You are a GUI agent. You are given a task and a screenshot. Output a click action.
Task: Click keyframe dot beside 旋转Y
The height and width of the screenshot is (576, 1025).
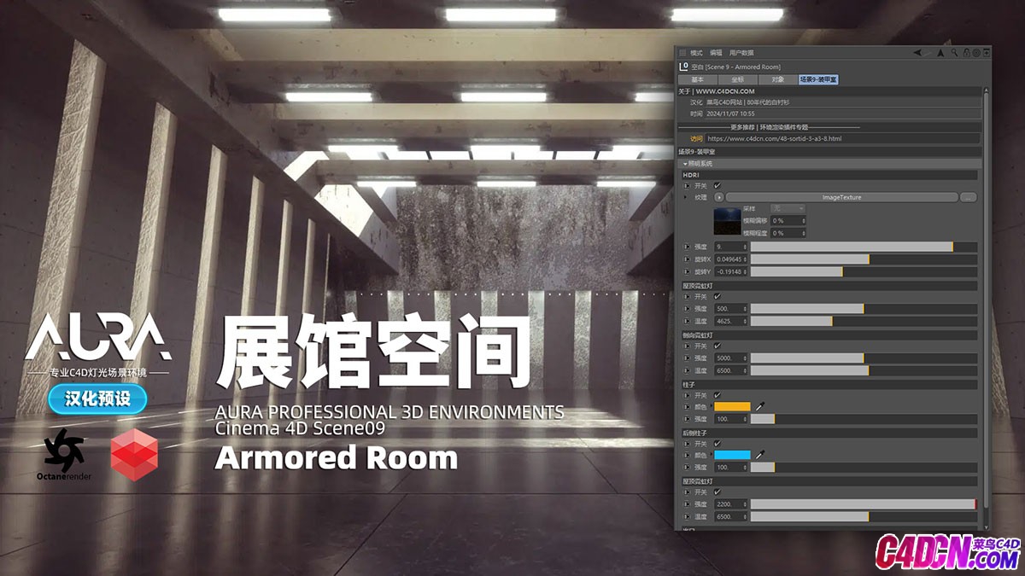click(687, 271)
